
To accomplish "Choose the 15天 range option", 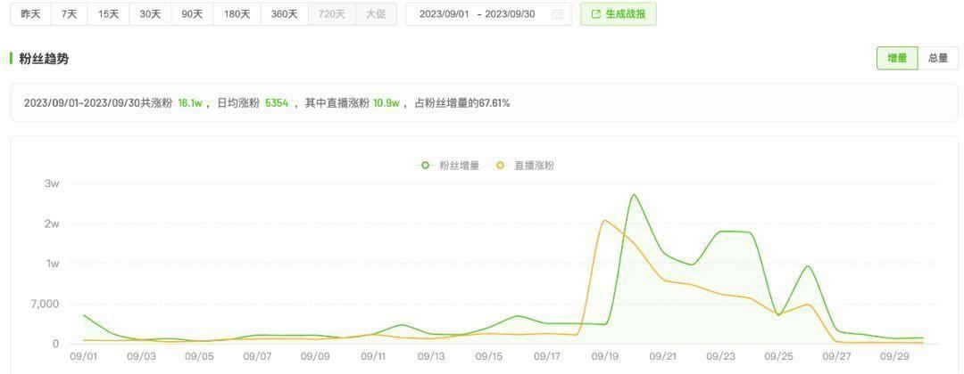I will [108, 14].
